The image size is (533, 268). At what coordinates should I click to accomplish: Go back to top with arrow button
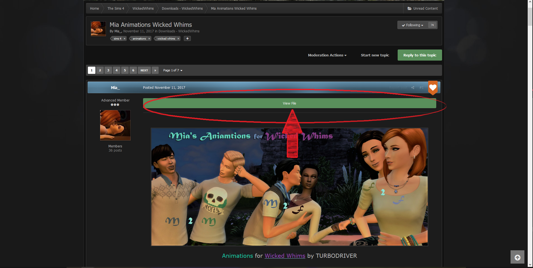(x=517, y=257)
